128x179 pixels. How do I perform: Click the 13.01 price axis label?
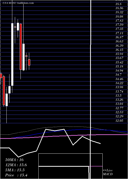119,104
